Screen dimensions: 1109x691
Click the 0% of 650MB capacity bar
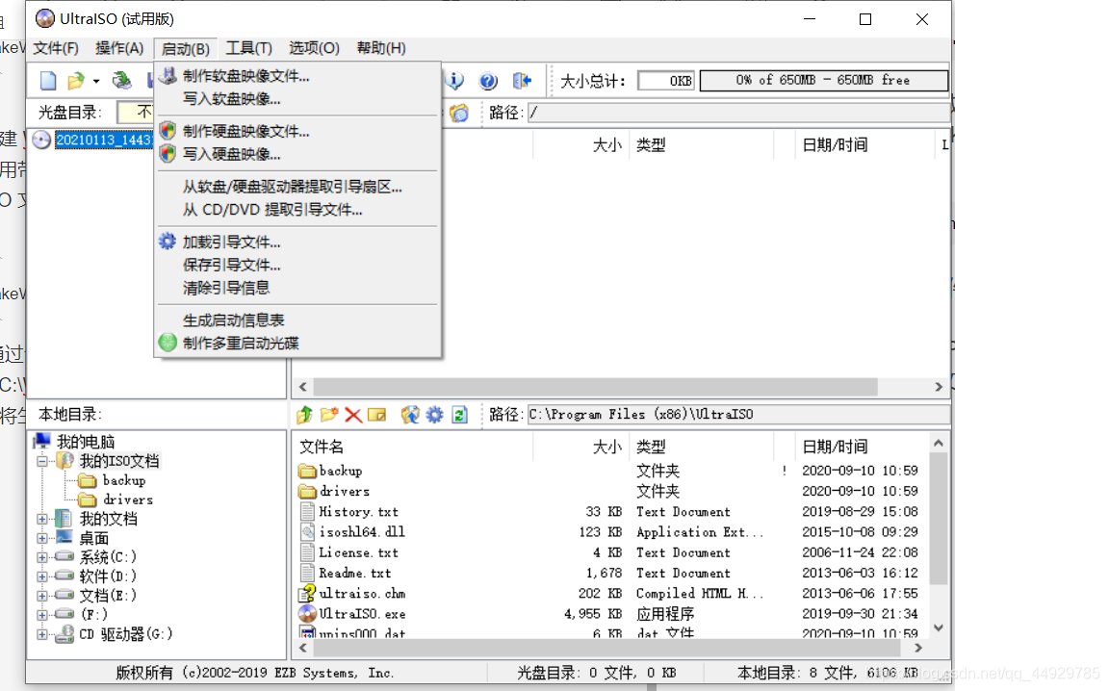coord(824,81)
